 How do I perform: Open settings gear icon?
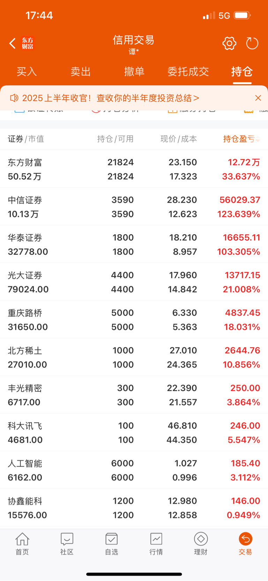pyautogui.click(x=229, y=43)
